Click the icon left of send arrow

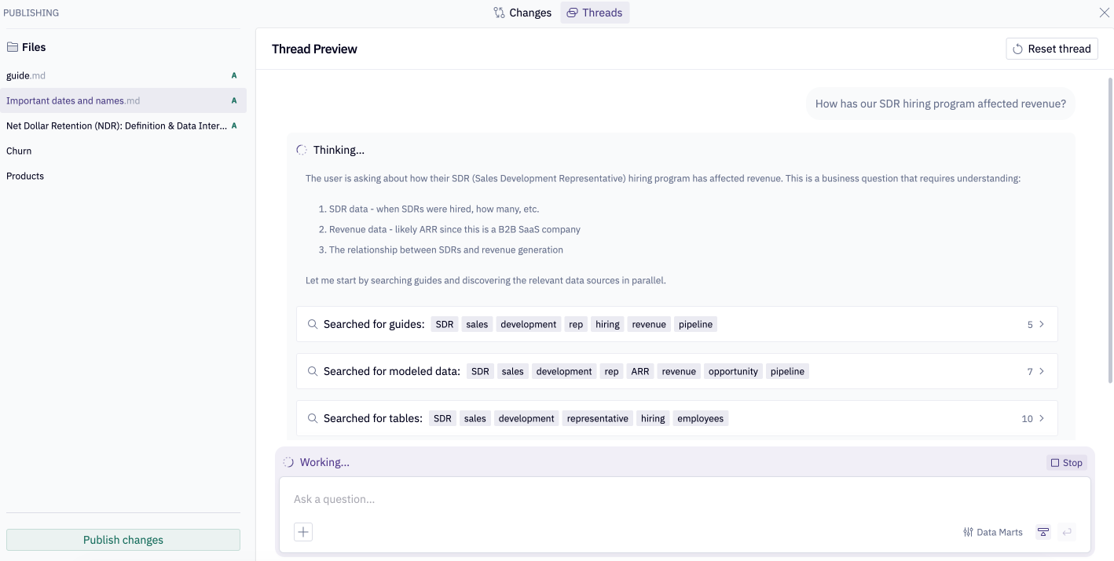tap(1043, 532)
